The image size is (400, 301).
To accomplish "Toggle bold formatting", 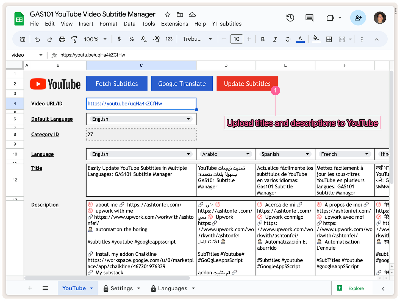I will click(263, 39).
